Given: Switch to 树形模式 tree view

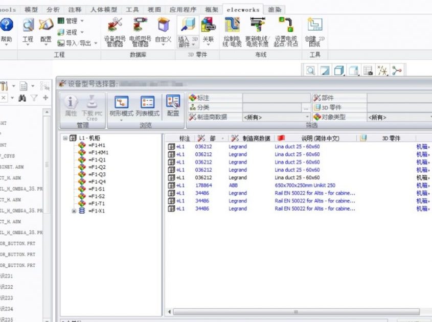Looking at the screenshot, I should pyautogui.click(x=122, y=106).
